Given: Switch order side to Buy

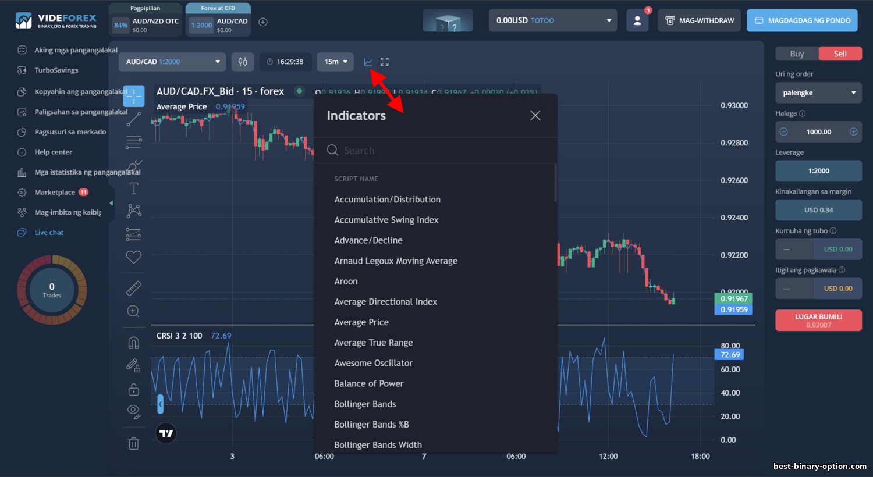Looking at the screenshot, I should point(797,54).
